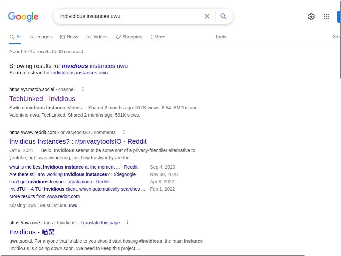The height and width of the screenshot is (256, 341).
Task: Click the Must include 'uwu' link
Action: coord(73,205)
